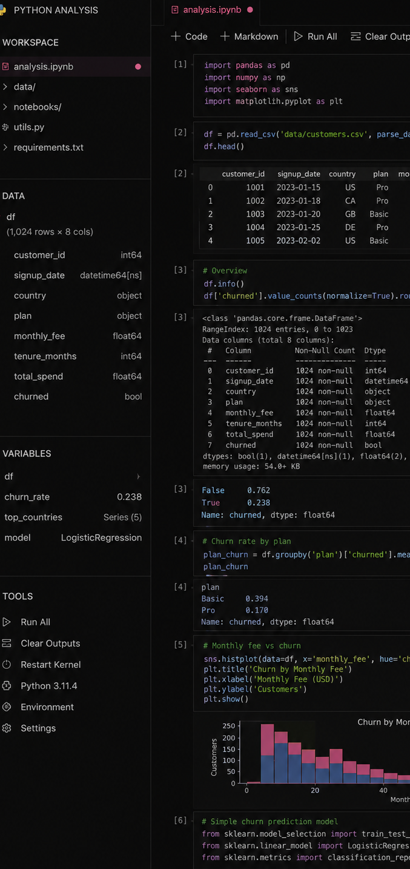Expand the data/ folder
Image resolution: width=410 pixels, height=869 pixels.
5,87
